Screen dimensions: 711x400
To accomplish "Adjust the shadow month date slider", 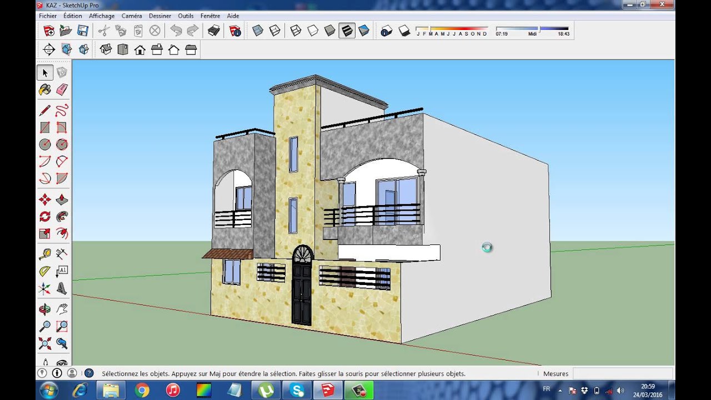I will coord(452,31).
